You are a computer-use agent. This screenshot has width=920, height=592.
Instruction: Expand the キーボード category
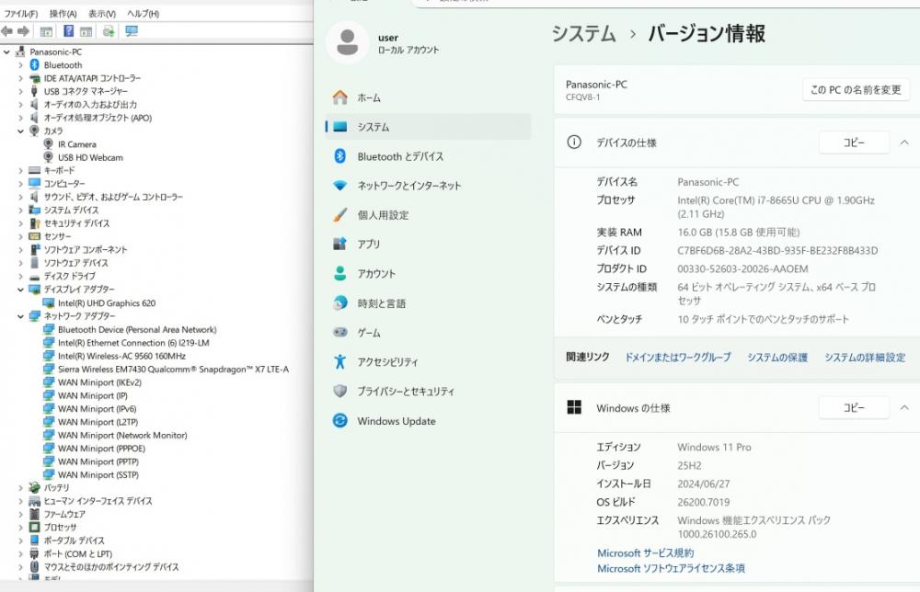point(20,171)
